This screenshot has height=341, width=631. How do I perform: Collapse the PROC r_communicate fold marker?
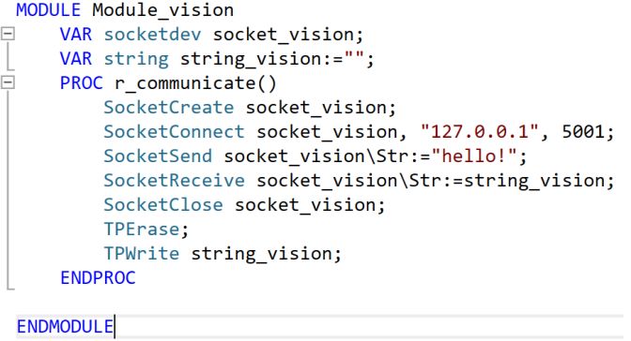8,82
